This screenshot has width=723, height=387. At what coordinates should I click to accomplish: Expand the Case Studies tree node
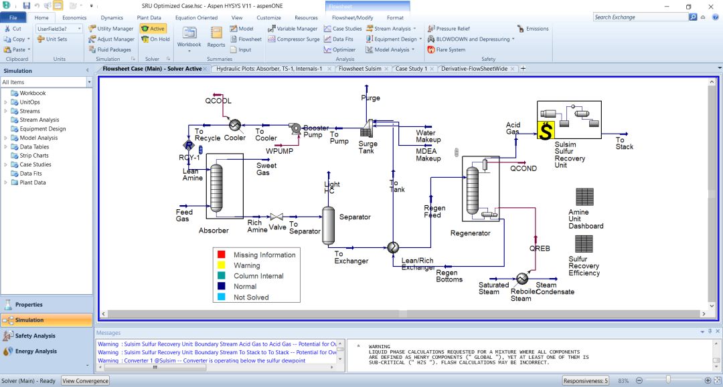(x=5, y=164)
